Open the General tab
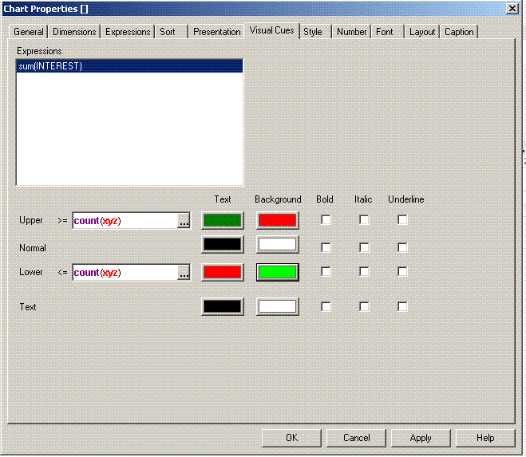Viewport: 526px width, 457px height. pyautogui.click(x=29, y=32)
